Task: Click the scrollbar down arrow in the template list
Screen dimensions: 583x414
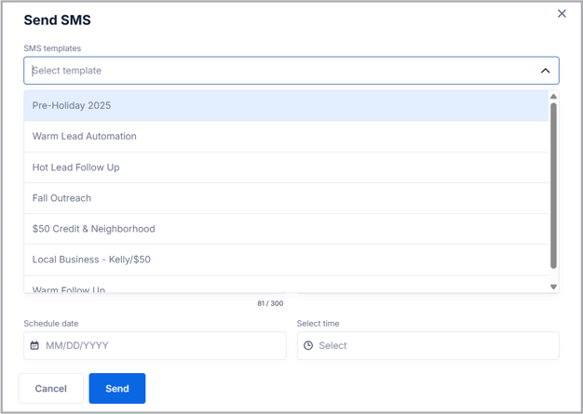Action: (553, 287)
